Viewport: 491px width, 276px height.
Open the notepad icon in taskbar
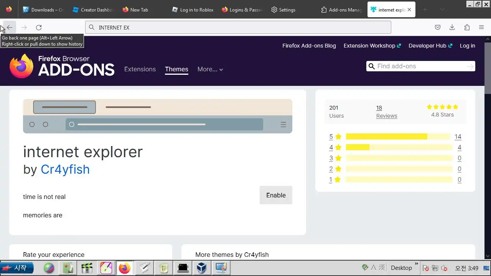[x=164, y=268]
